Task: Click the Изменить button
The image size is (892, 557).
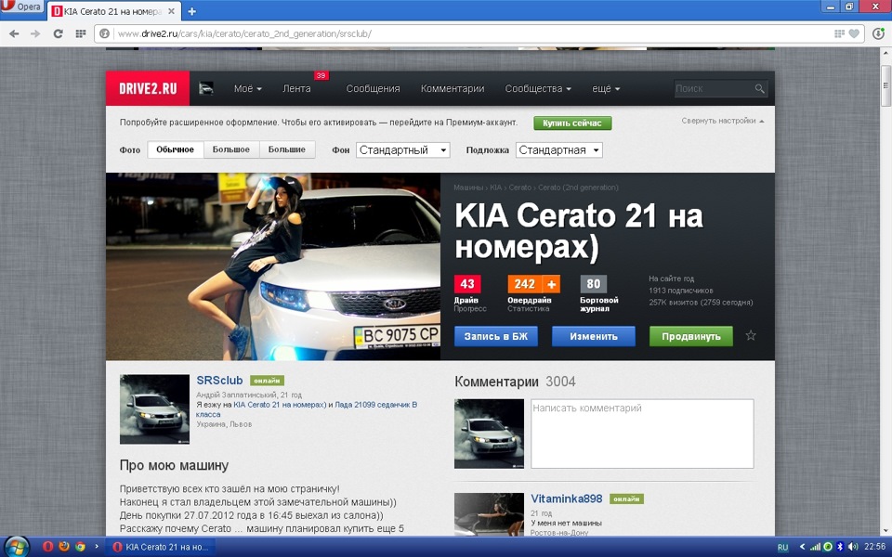Action: coord(594,336)
